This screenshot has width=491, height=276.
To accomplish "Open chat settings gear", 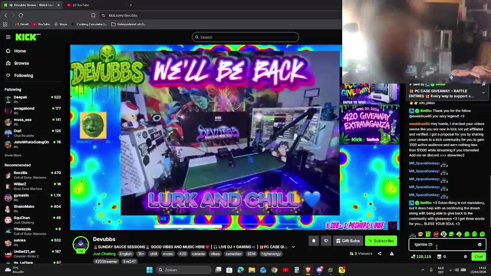I will [x=465, y=256].
